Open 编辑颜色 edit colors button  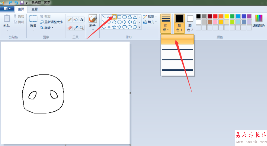[x=259, y=21]
